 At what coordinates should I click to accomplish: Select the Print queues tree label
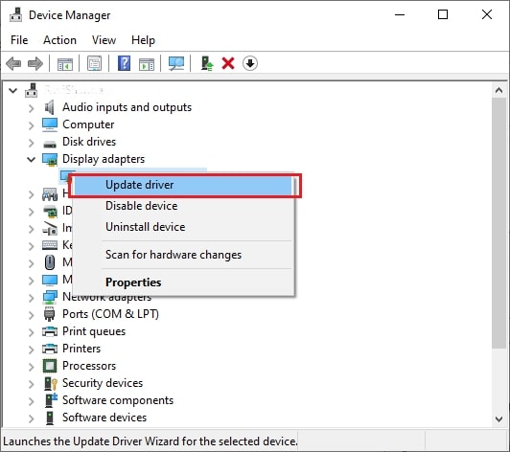(x=94, y=331)
